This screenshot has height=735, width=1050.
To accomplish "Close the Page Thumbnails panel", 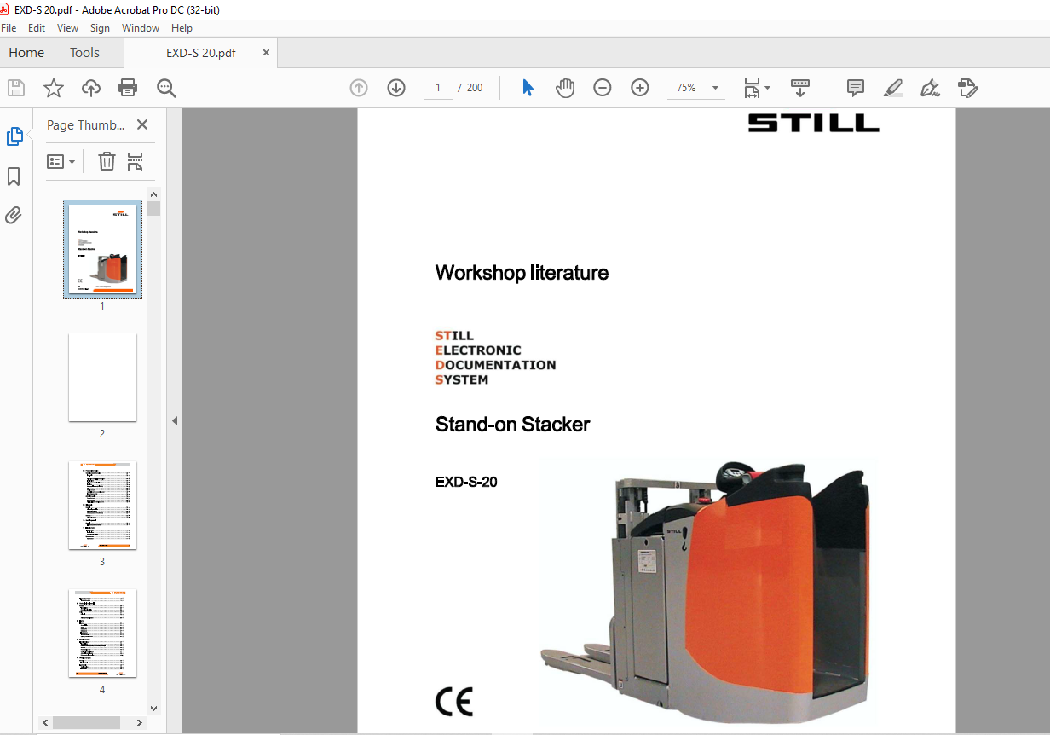I will point(142,125).
